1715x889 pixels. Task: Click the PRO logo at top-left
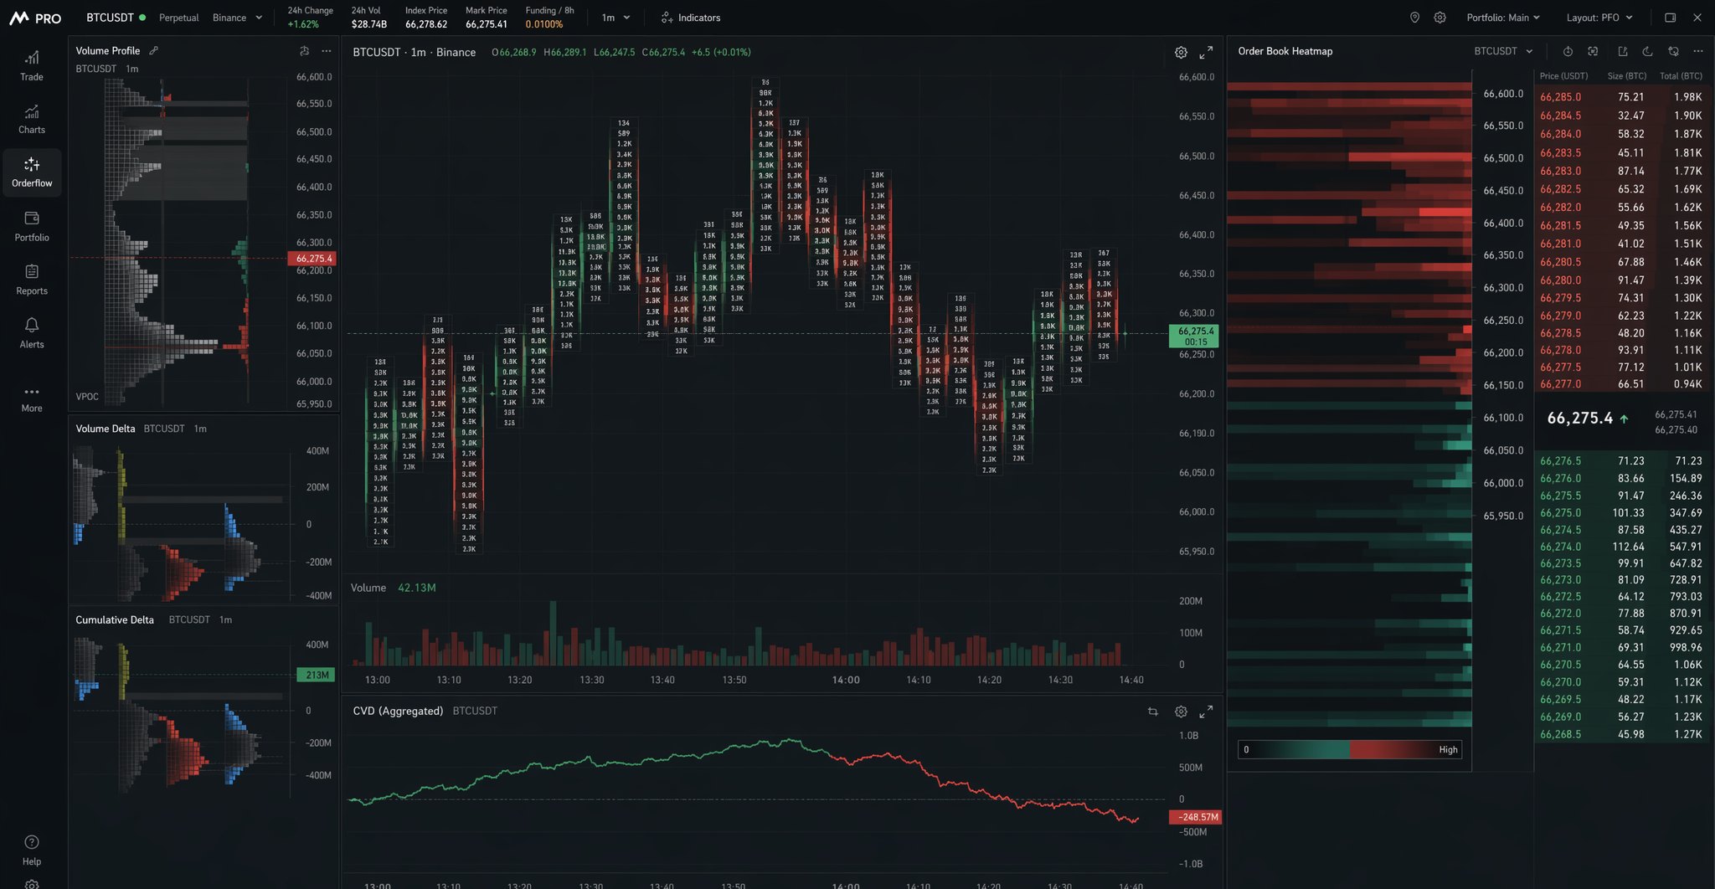pos(35,18)
